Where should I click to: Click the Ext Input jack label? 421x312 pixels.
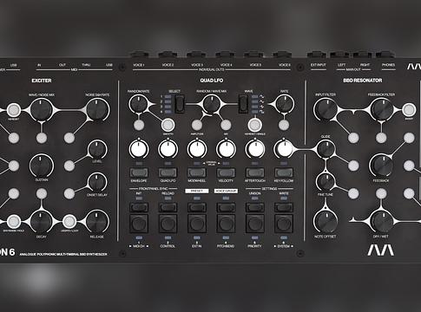(318, 65)
